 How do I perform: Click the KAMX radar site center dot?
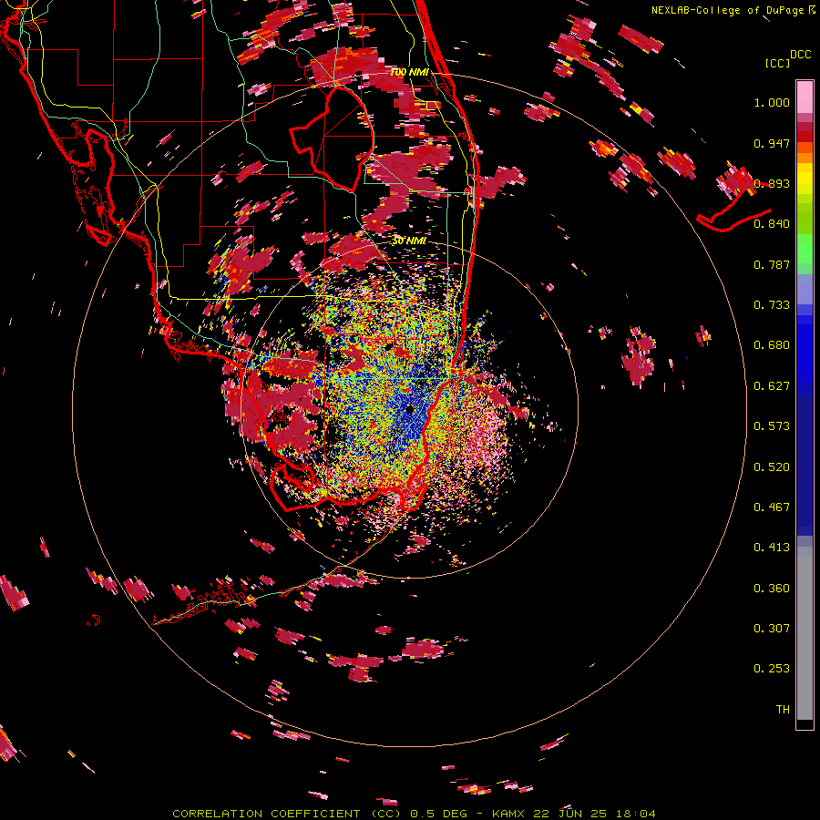(x=410, y=409)
